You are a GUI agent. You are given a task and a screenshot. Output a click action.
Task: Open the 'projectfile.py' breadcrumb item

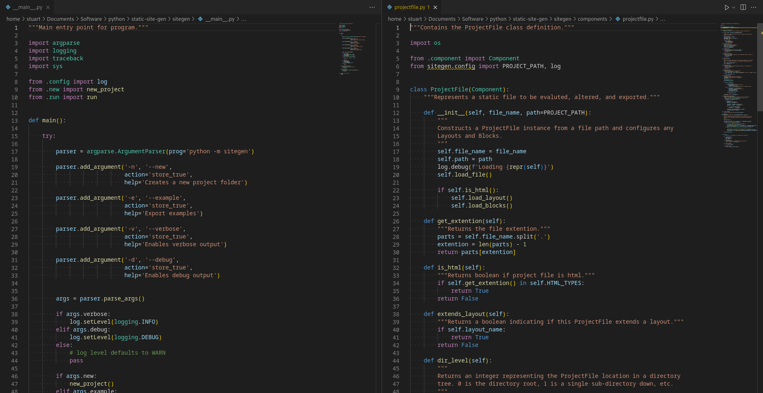click(x=638, y=19)
